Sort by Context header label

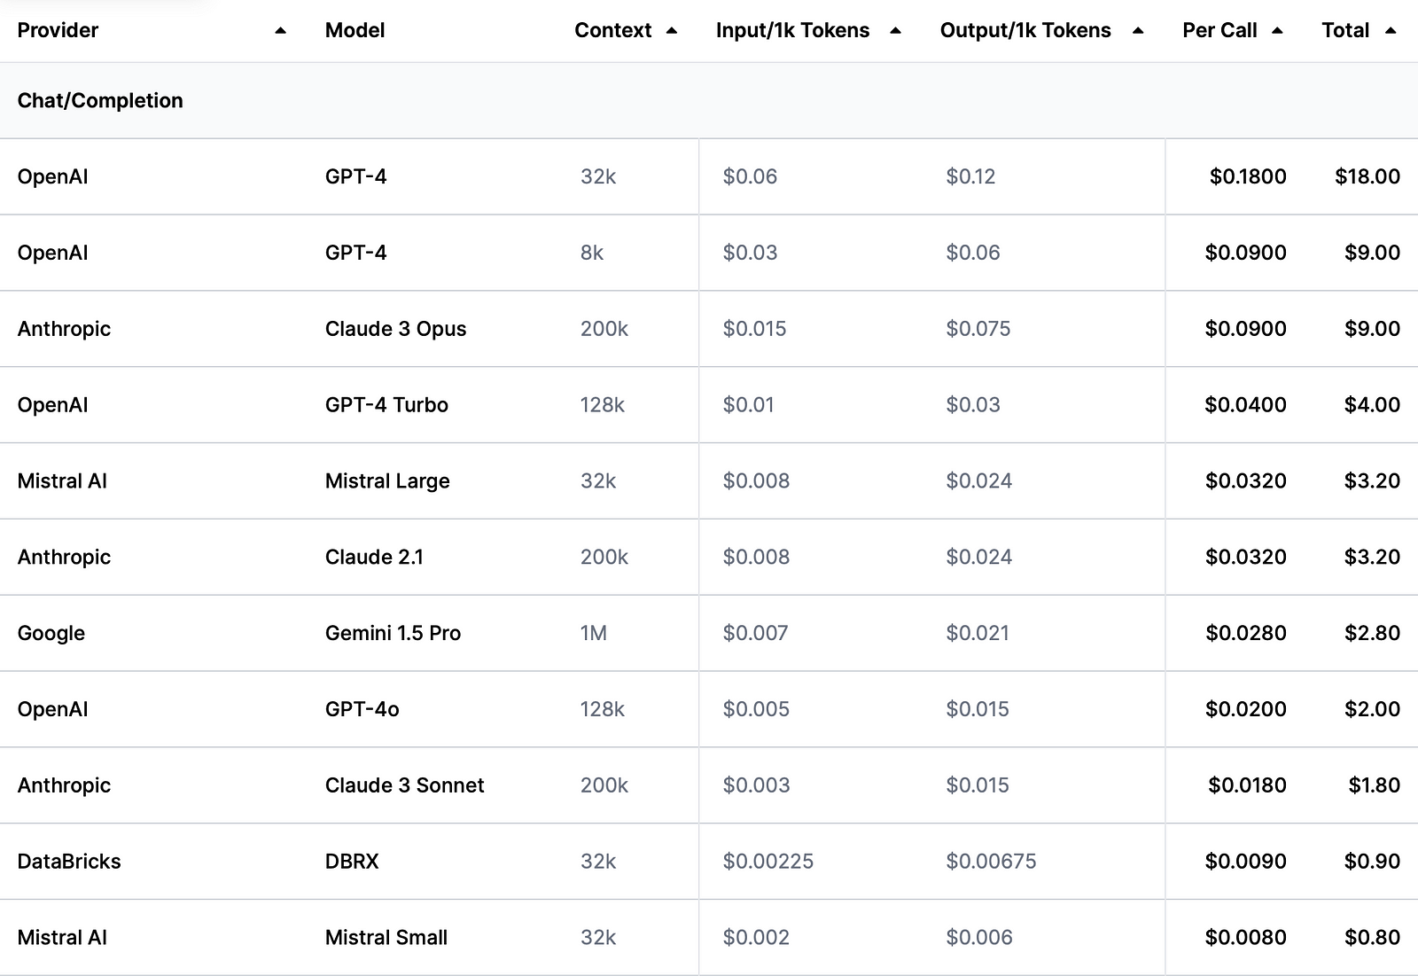pyautogui.click(x=612, y=31)
